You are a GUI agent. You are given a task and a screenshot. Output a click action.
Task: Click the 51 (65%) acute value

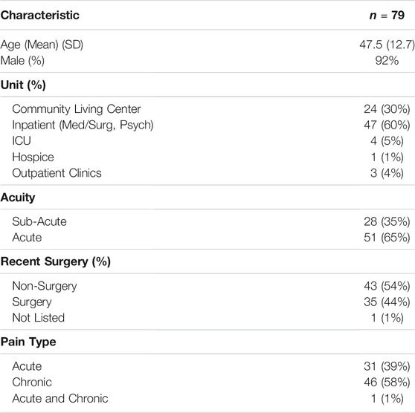coord(387,238)
